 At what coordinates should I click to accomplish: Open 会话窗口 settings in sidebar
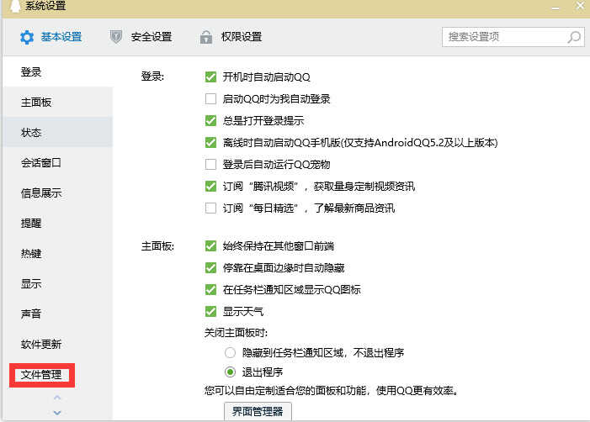(x=57, y=162)
